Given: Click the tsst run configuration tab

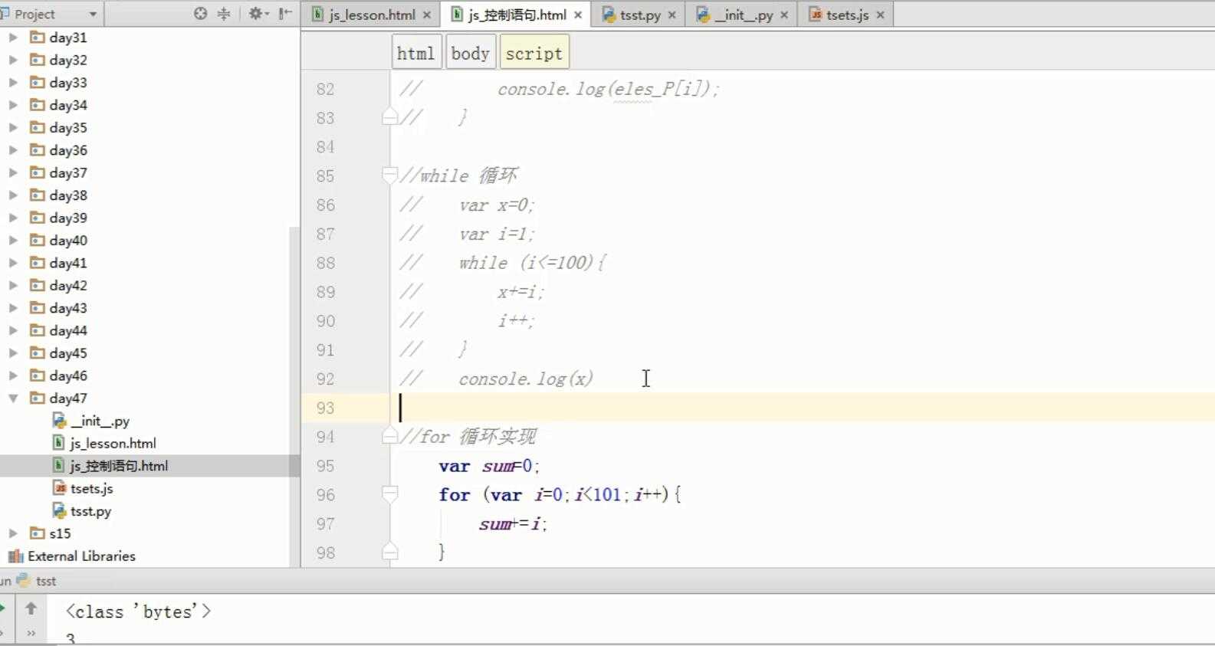Looking at the screenshot, I should pyautogui.click(x=37, y=581).
